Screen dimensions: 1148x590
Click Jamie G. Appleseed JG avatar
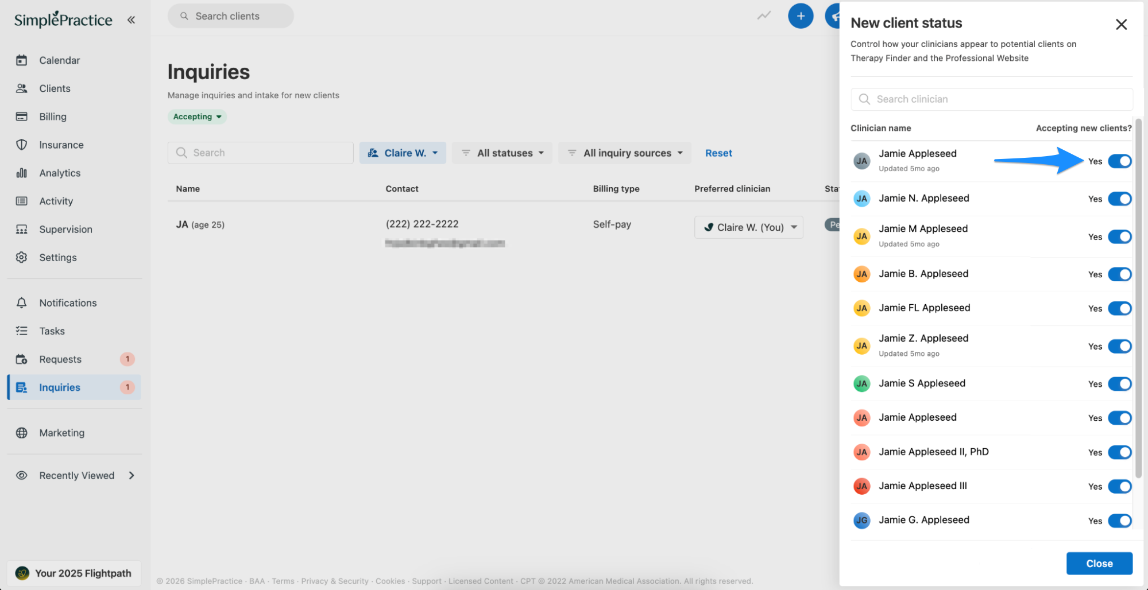coord(861,520)
